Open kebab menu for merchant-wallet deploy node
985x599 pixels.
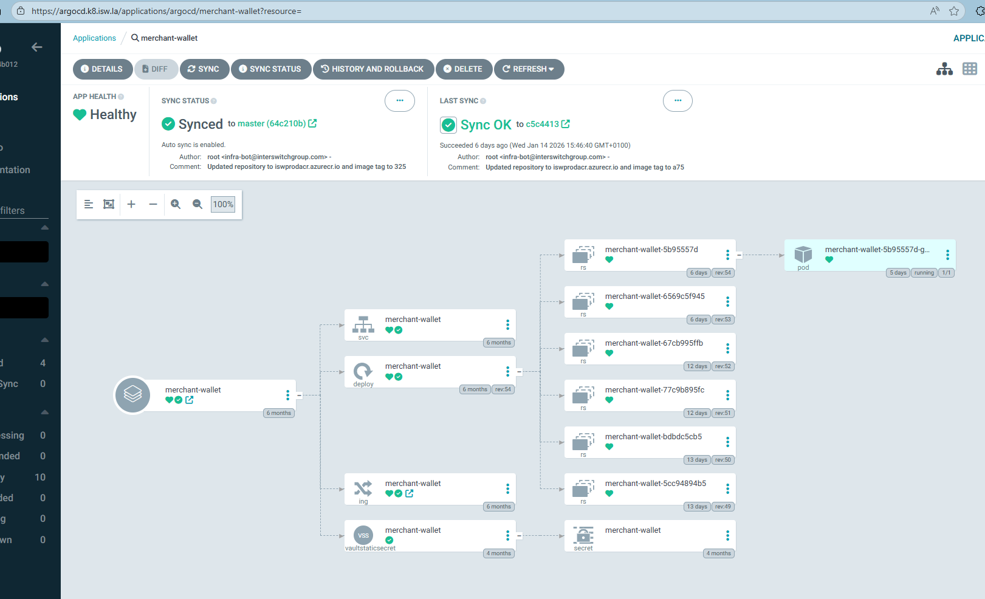(x=507, y=372)
